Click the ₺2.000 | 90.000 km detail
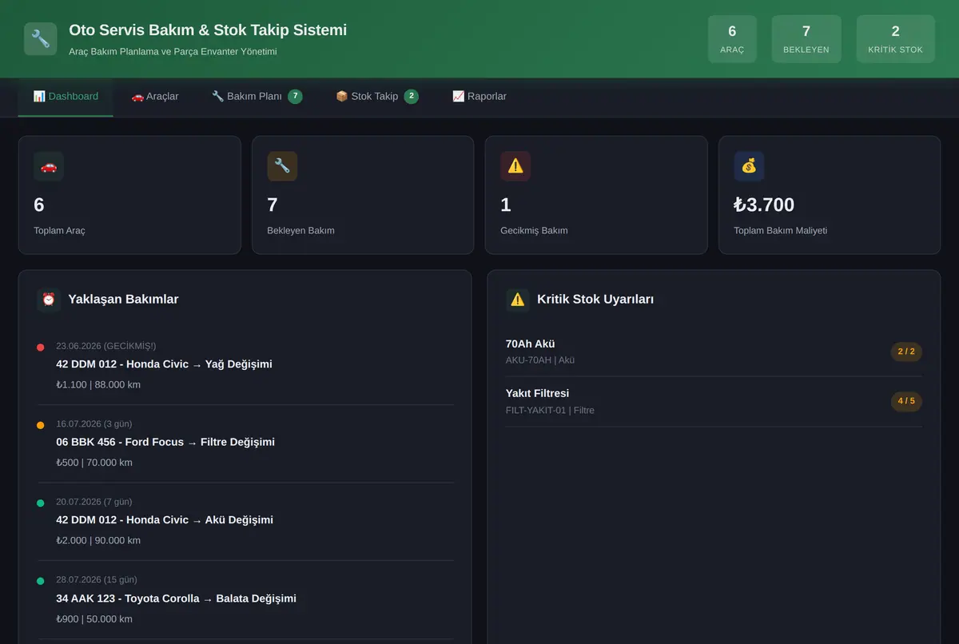 [98, 541]
